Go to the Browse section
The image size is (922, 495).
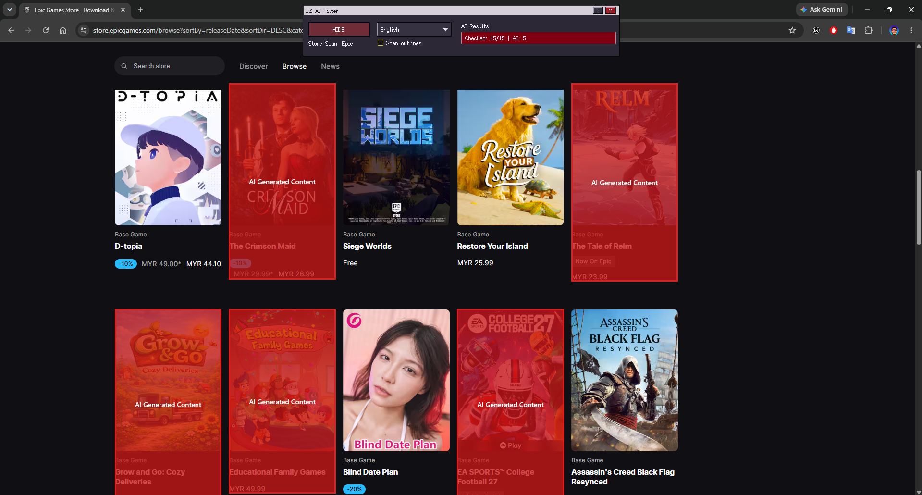[x=295, y=66]
